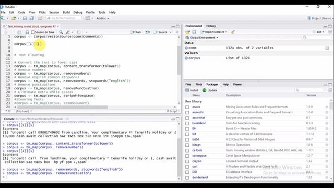This screenshot has height=188, width=334.
Task: Open the Global Environment dropdown
Action: point(202,38)
